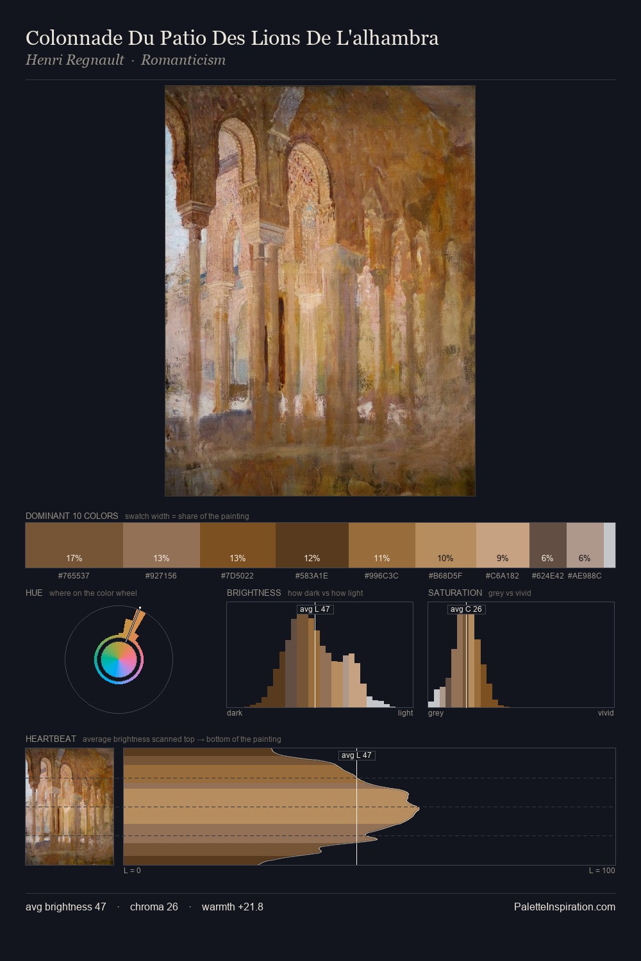Open the PaletteInspiration.com link

tap(565, 907)
